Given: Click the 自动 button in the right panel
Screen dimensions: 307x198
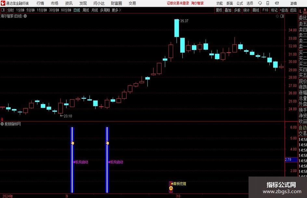Looking at the screenshot, I should click(302, 128).
